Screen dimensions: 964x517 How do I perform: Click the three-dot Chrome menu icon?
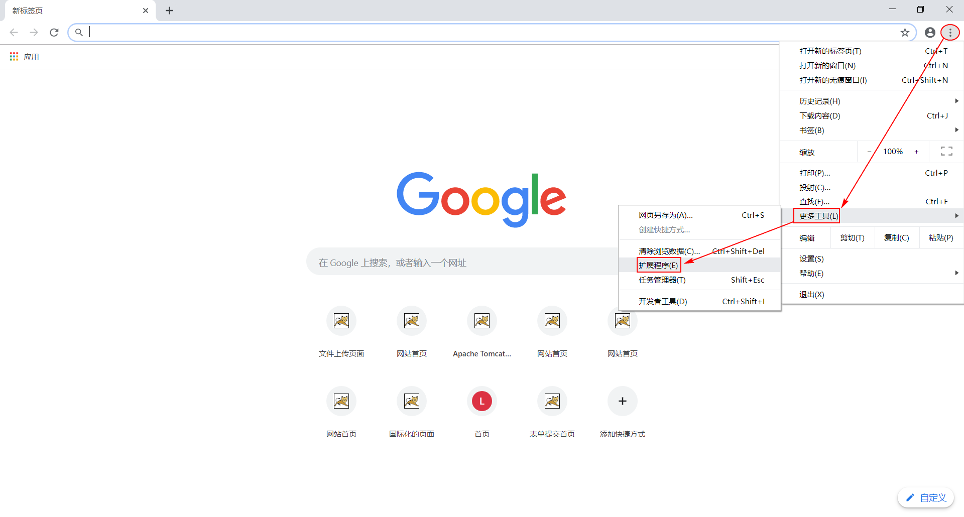950,32
